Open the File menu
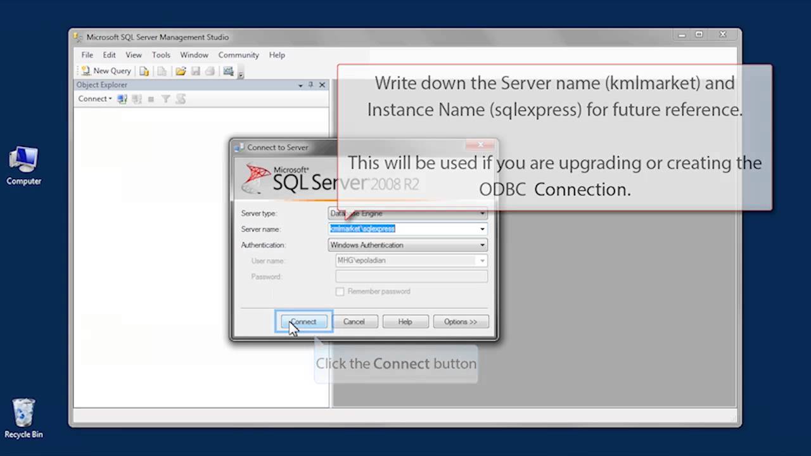This screenshot has width=811, height=456. (87, 55)
